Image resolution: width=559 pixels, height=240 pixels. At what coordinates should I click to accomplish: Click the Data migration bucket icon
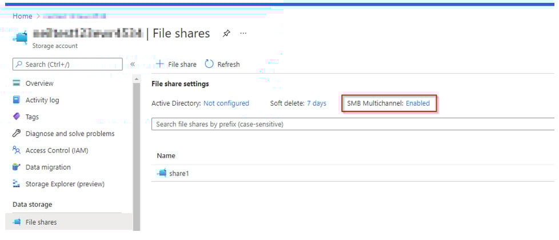coord(17,167)
